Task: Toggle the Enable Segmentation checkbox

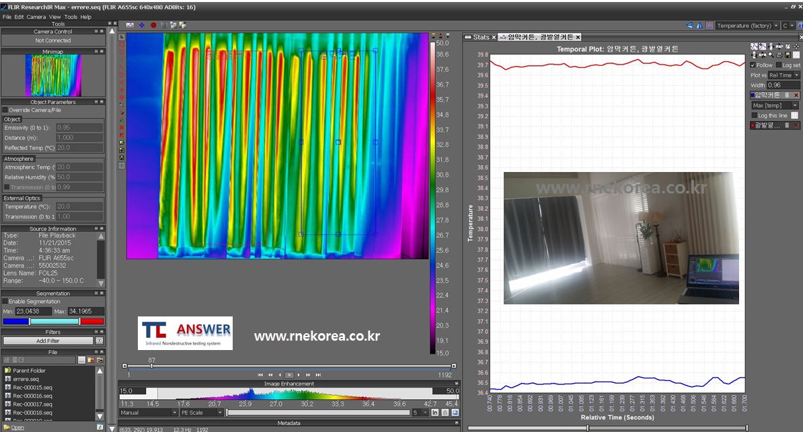Action: point(6,302)
